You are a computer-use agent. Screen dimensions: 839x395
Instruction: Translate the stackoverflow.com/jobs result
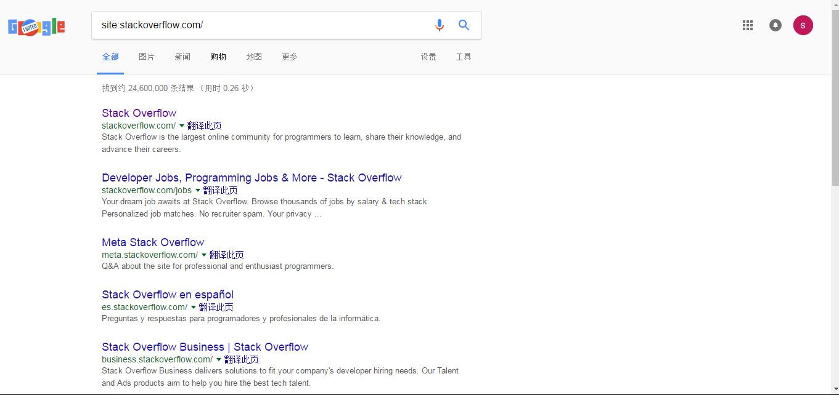click(220, 190)
